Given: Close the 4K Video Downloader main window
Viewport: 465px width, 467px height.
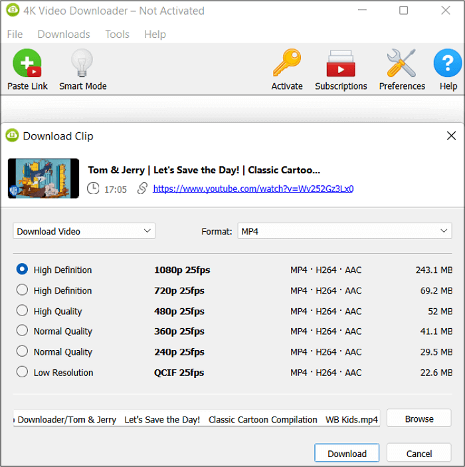Looking at the screenshot, I should [445, 10].
